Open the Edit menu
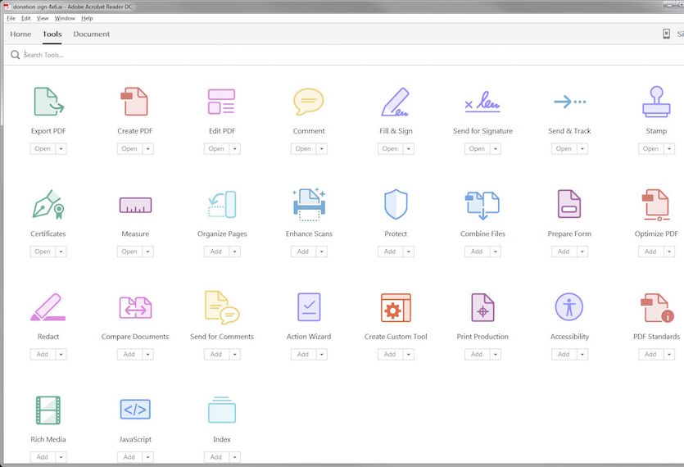684x467 pixels. point(26,18)
